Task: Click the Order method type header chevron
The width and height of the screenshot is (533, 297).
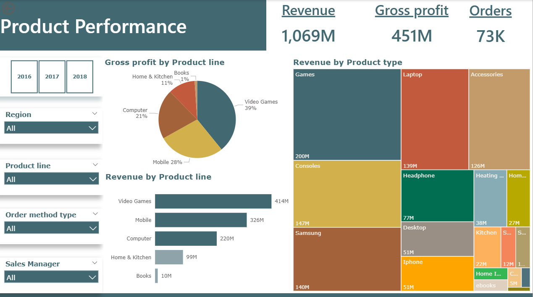Action: tap(95, 214)
